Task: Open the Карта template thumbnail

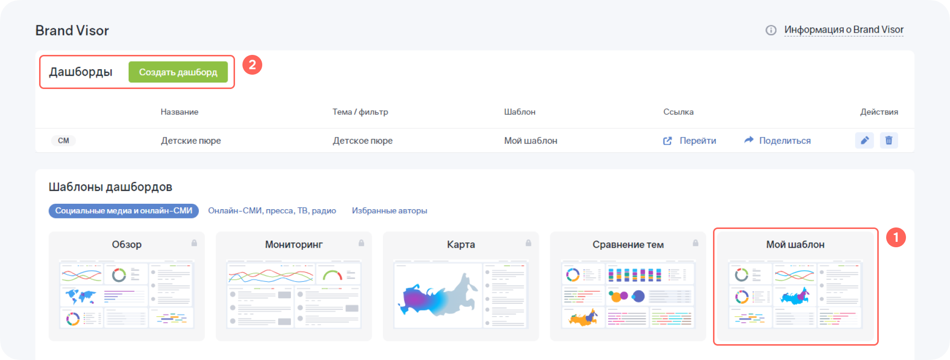Action: pyautogui.click(x=461, y=294)
